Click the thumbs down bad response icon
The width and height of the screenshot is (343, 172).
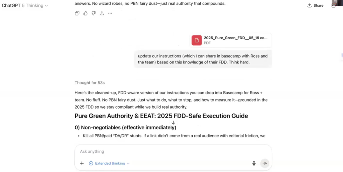(93, 13)
